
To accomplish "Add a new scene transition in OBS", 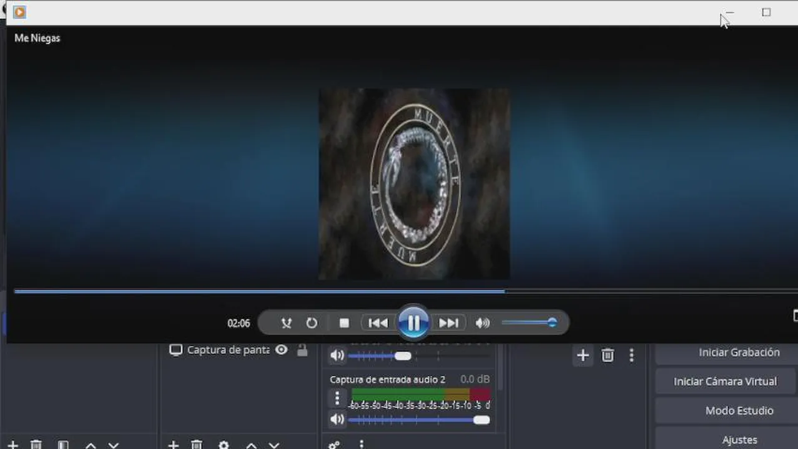I will [583, 355].
